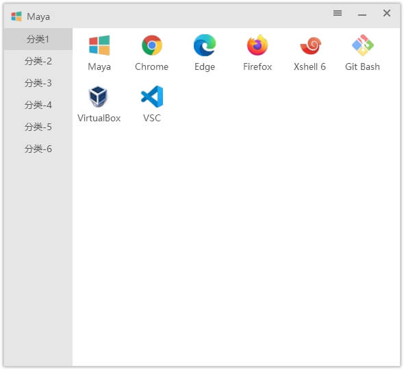Launch the VirtualBox shortcut
Viewport: 404px width, 370px height.
[x=99, y=104]
